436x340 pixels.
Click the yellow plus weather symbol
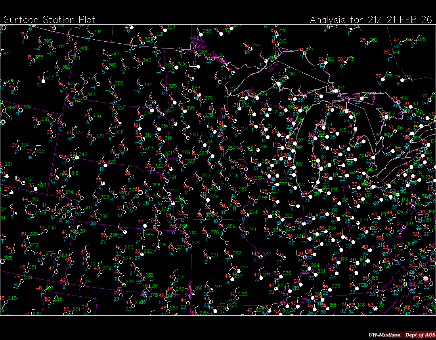point(127,27)
